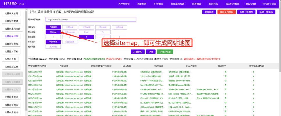This screenshot has width=281, height=116.
Task: Open FTP配置 from top menu
Action: [x=159, y=4]
